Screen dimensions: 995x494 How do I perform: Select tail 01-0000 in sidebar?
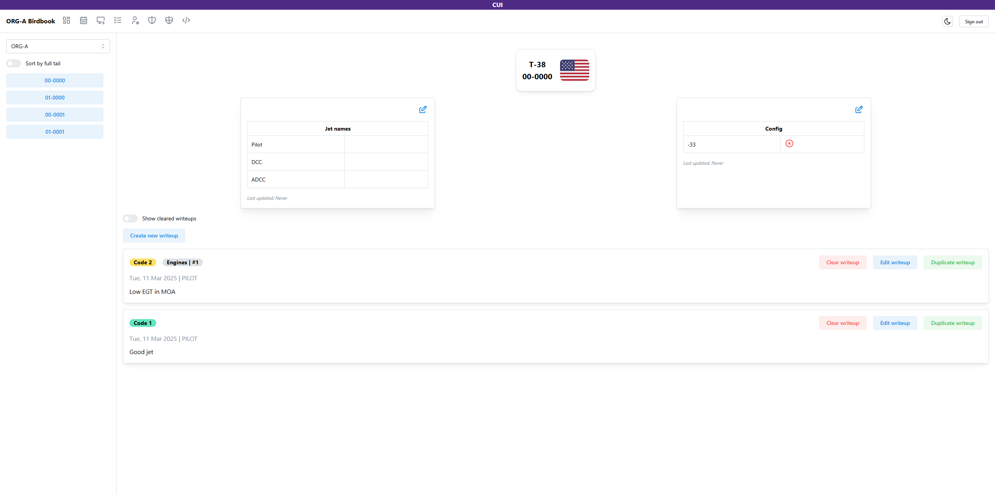[x=55, y=98]
